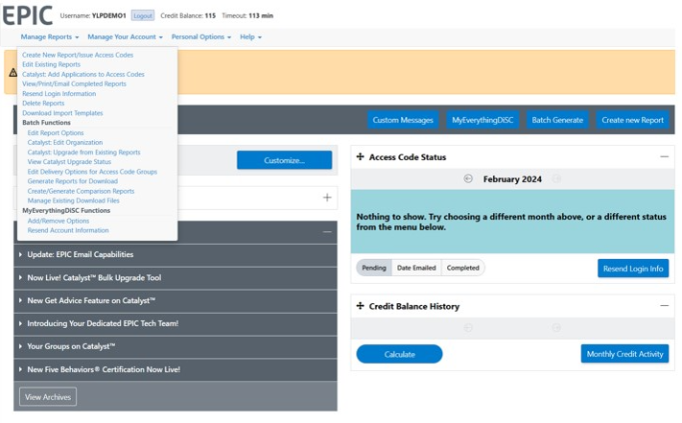Go to previous month in Access Code Status
Screen dimensions: 682x423
tap(468, 179)
